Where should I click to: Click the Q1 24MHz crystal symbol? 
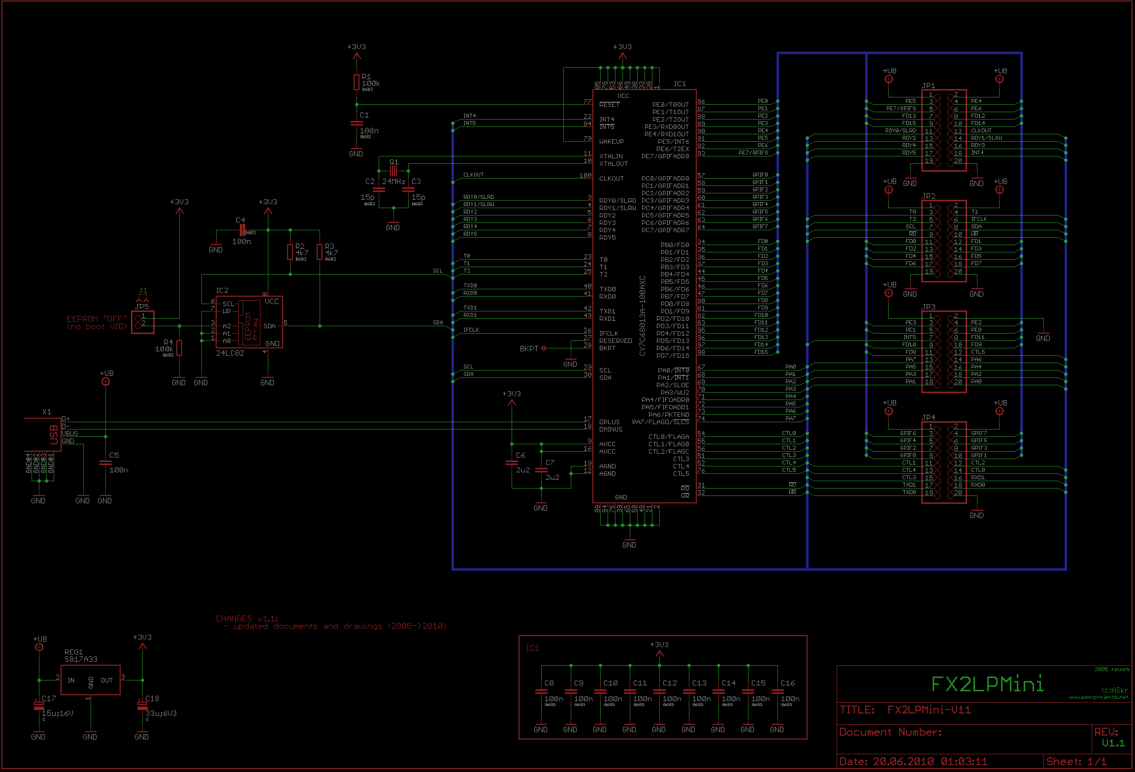point(393,171)
